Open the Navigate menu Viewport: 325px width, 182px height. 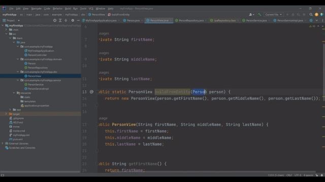coord(36,9)
